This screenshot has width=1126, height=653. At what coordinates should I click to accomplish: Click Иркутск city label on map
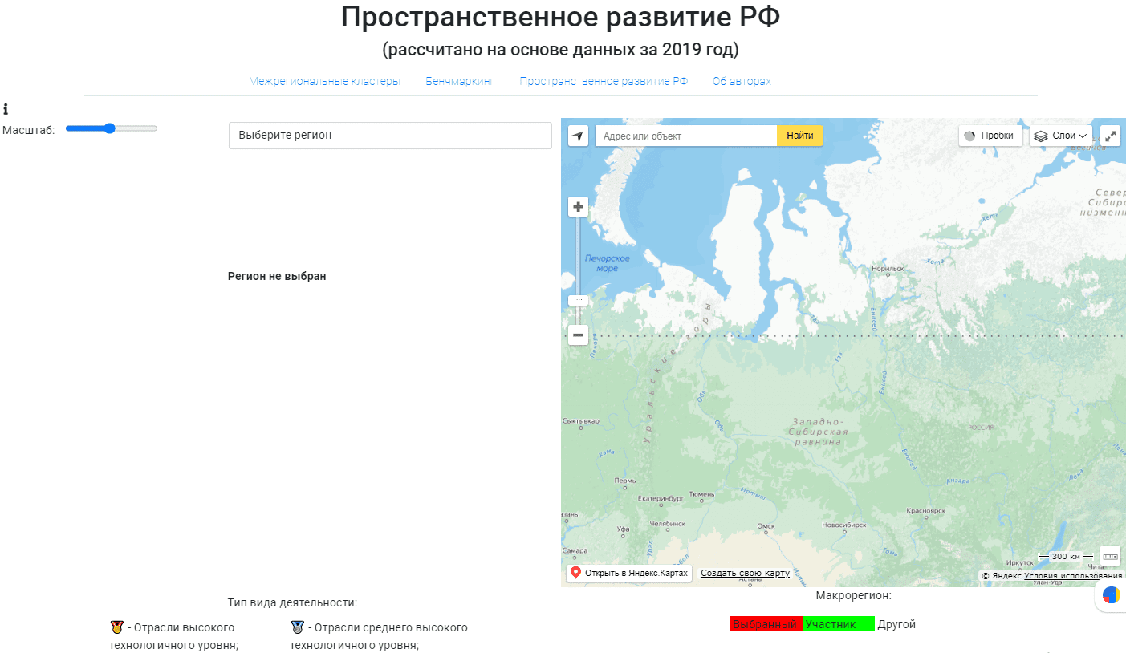[1020, 562]
